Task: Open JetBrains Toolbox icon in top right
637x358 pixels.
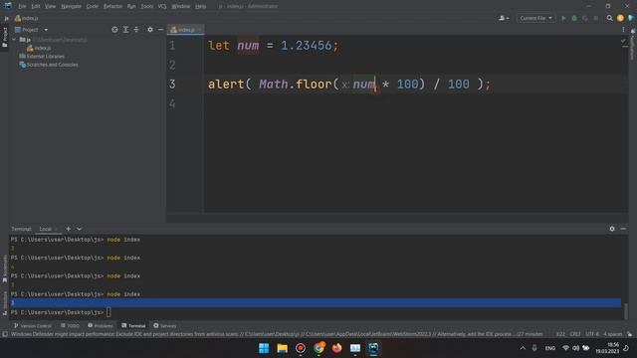Action: point(630,18)
